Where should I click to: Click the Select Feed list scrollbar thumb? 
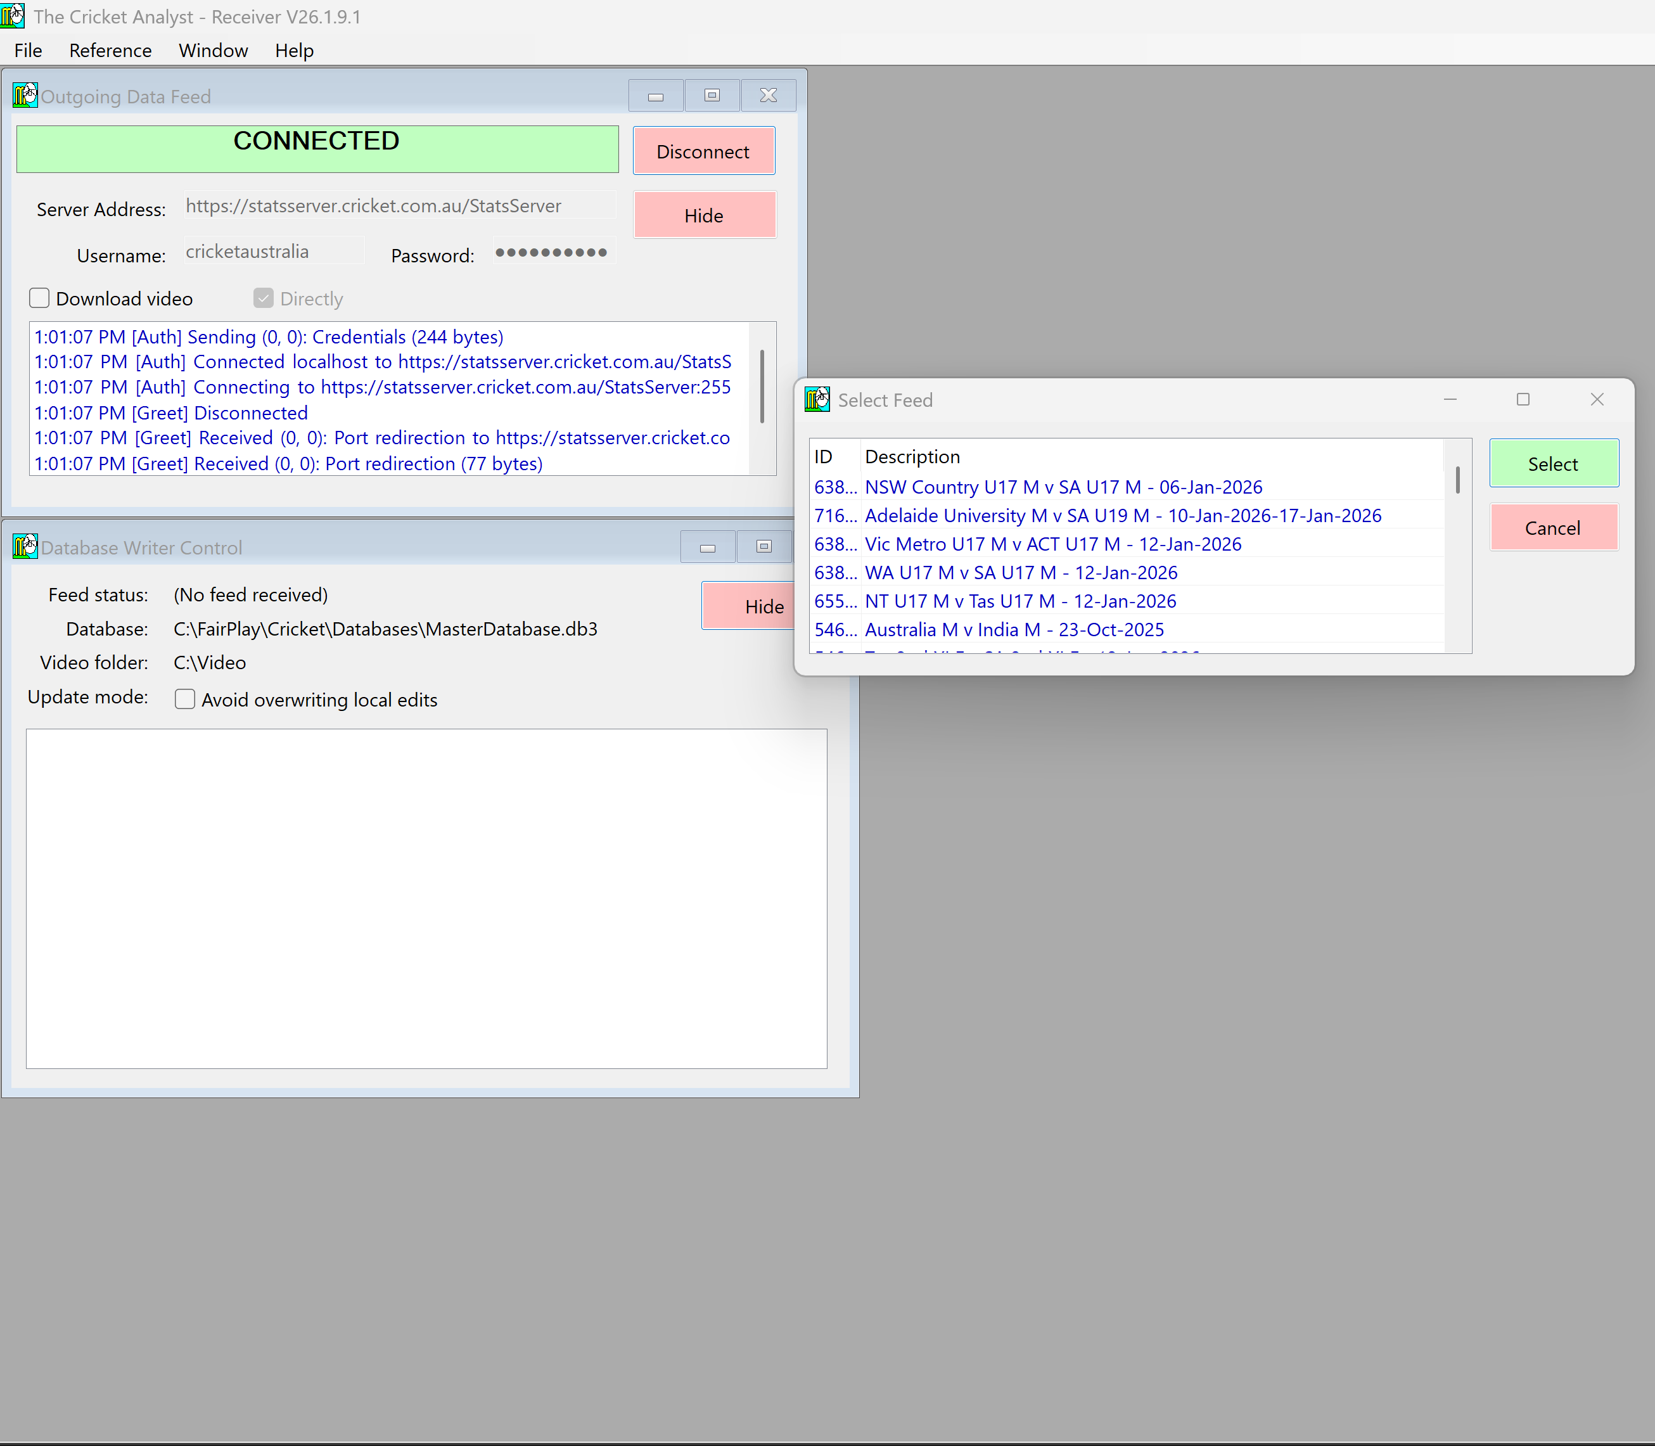tap(1457, 479)
